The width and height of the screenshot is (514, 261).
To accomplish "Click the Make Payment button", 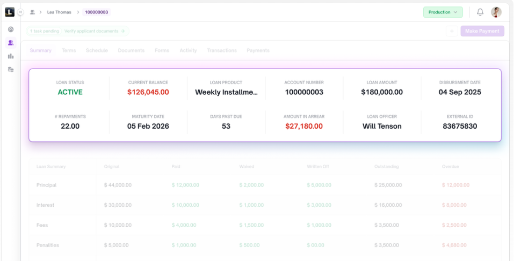I will click(x=482, y=31).
